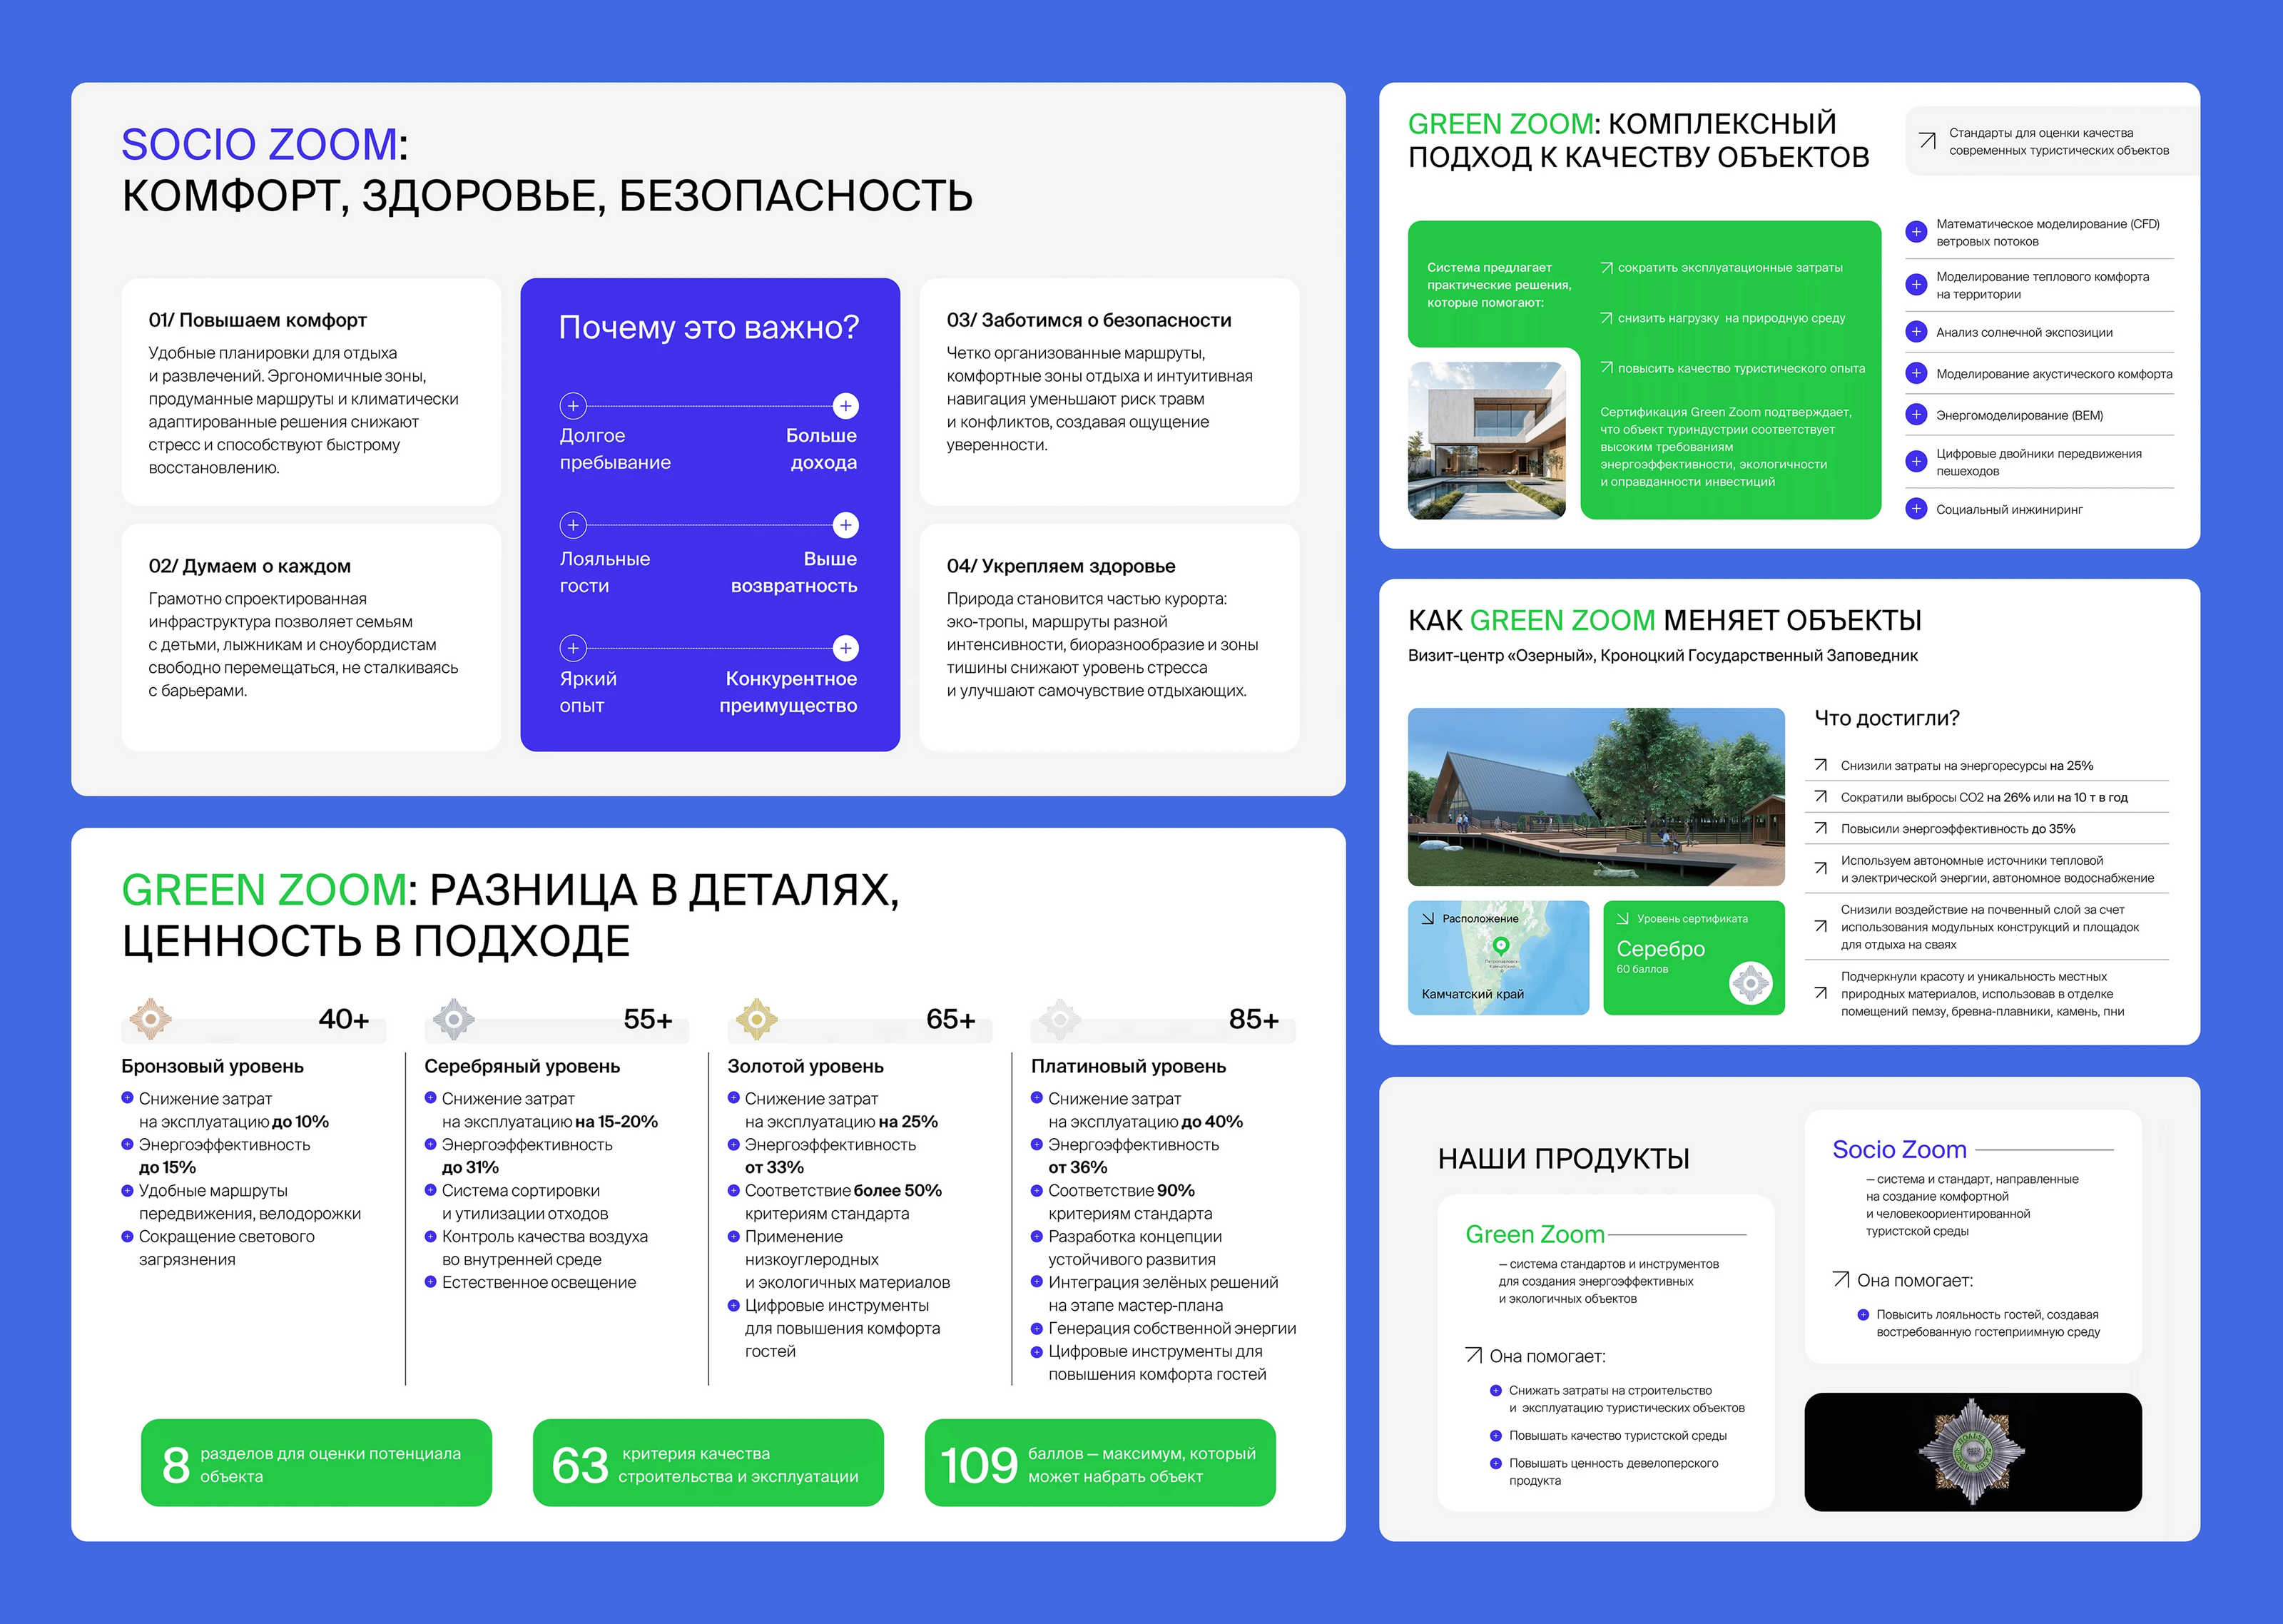Expand 'Долгое пребывание' via its plus marker
The height and width of the screenshot is (1624, 2283).
coord(574,406)
